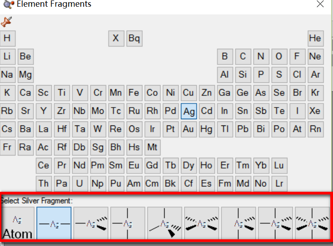Select the oxygen element button
Viewport: 333px width, 246px height.
pos(279,57)
